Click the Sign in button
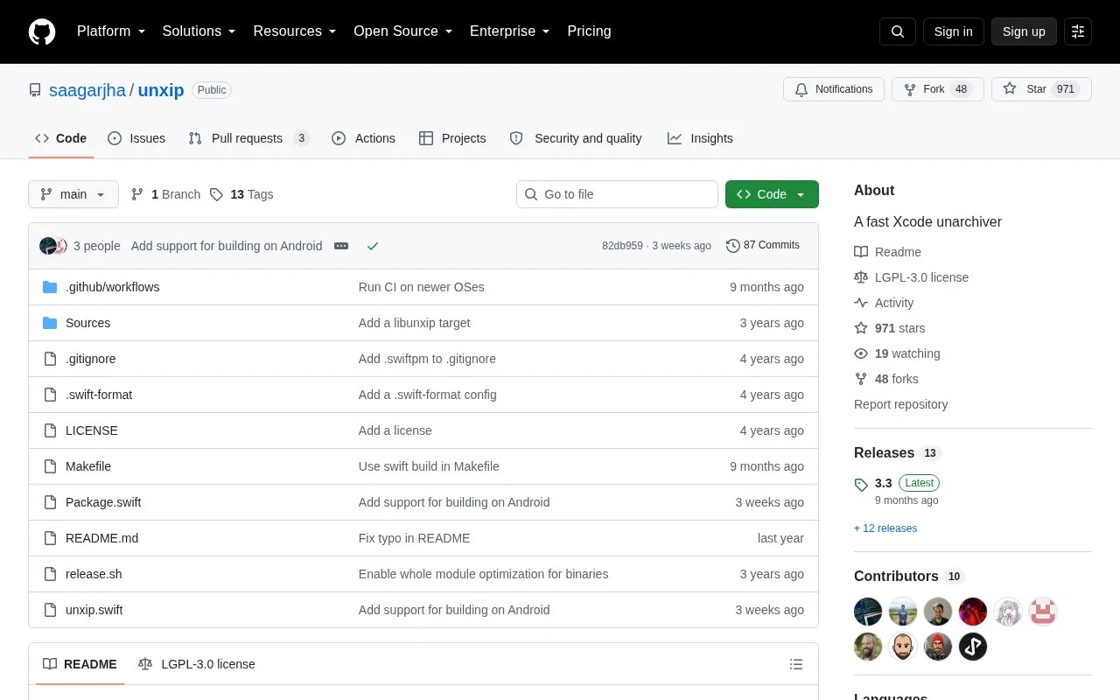The height and width of the screenshot is (700, 1120). pos(953,31)
